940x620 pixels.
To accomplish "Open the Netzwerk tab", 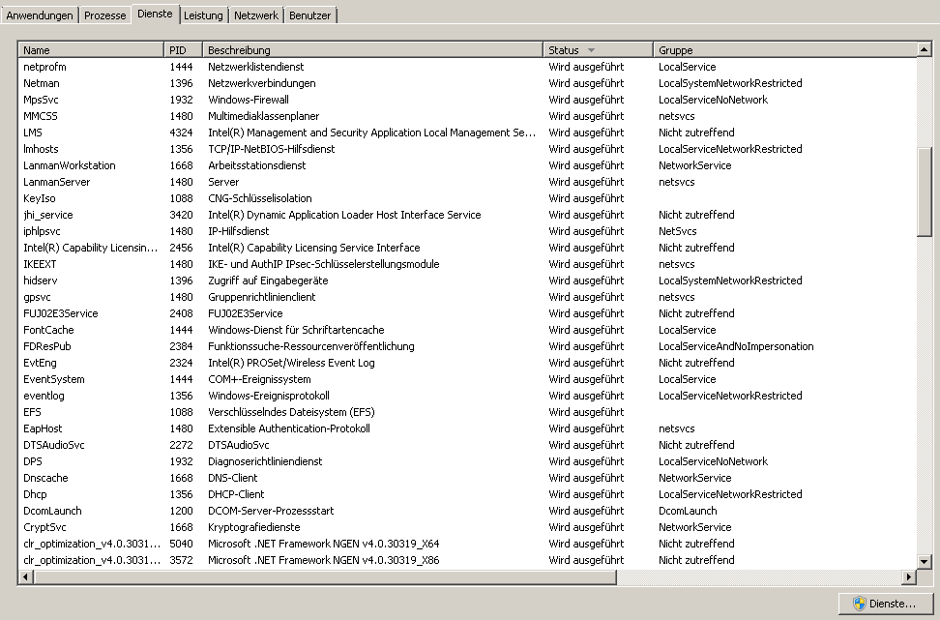I will click(x=256, y=15).
